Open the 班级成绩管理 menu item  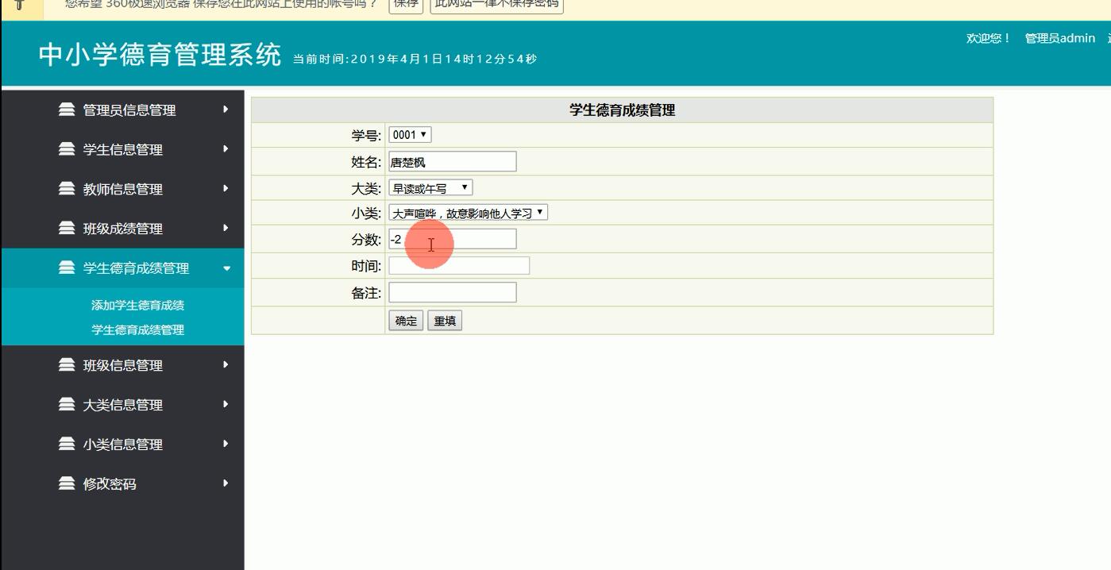[x=123, y=229]
